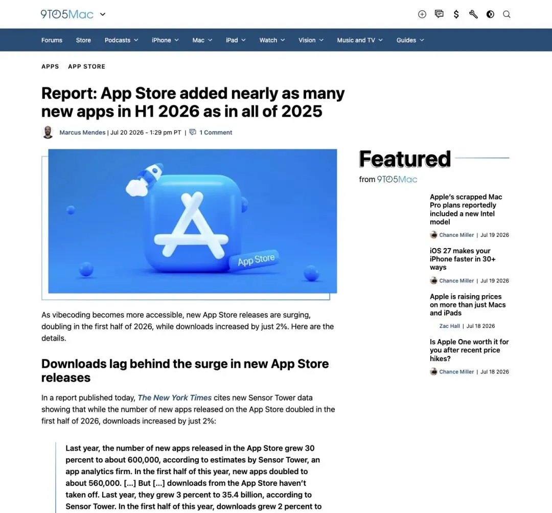Screen dimensions: 552x513
Task: Click Chance Miller name under iOS 27 article
Action: (x=456, y=281)
